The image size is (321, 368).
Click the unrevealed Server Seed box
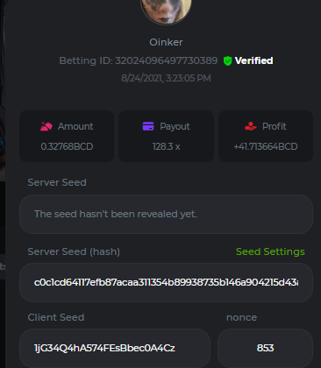coord(166,214)
